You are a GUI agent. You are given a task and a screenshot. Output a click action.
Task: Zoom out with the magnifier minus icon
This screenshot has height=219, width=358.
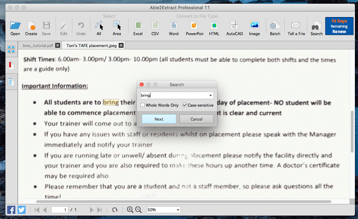[x=139, y=210]
